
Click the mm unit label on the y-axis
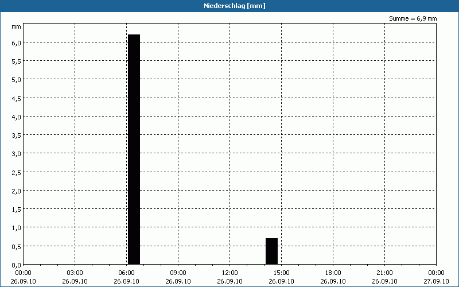coord(16,26)
